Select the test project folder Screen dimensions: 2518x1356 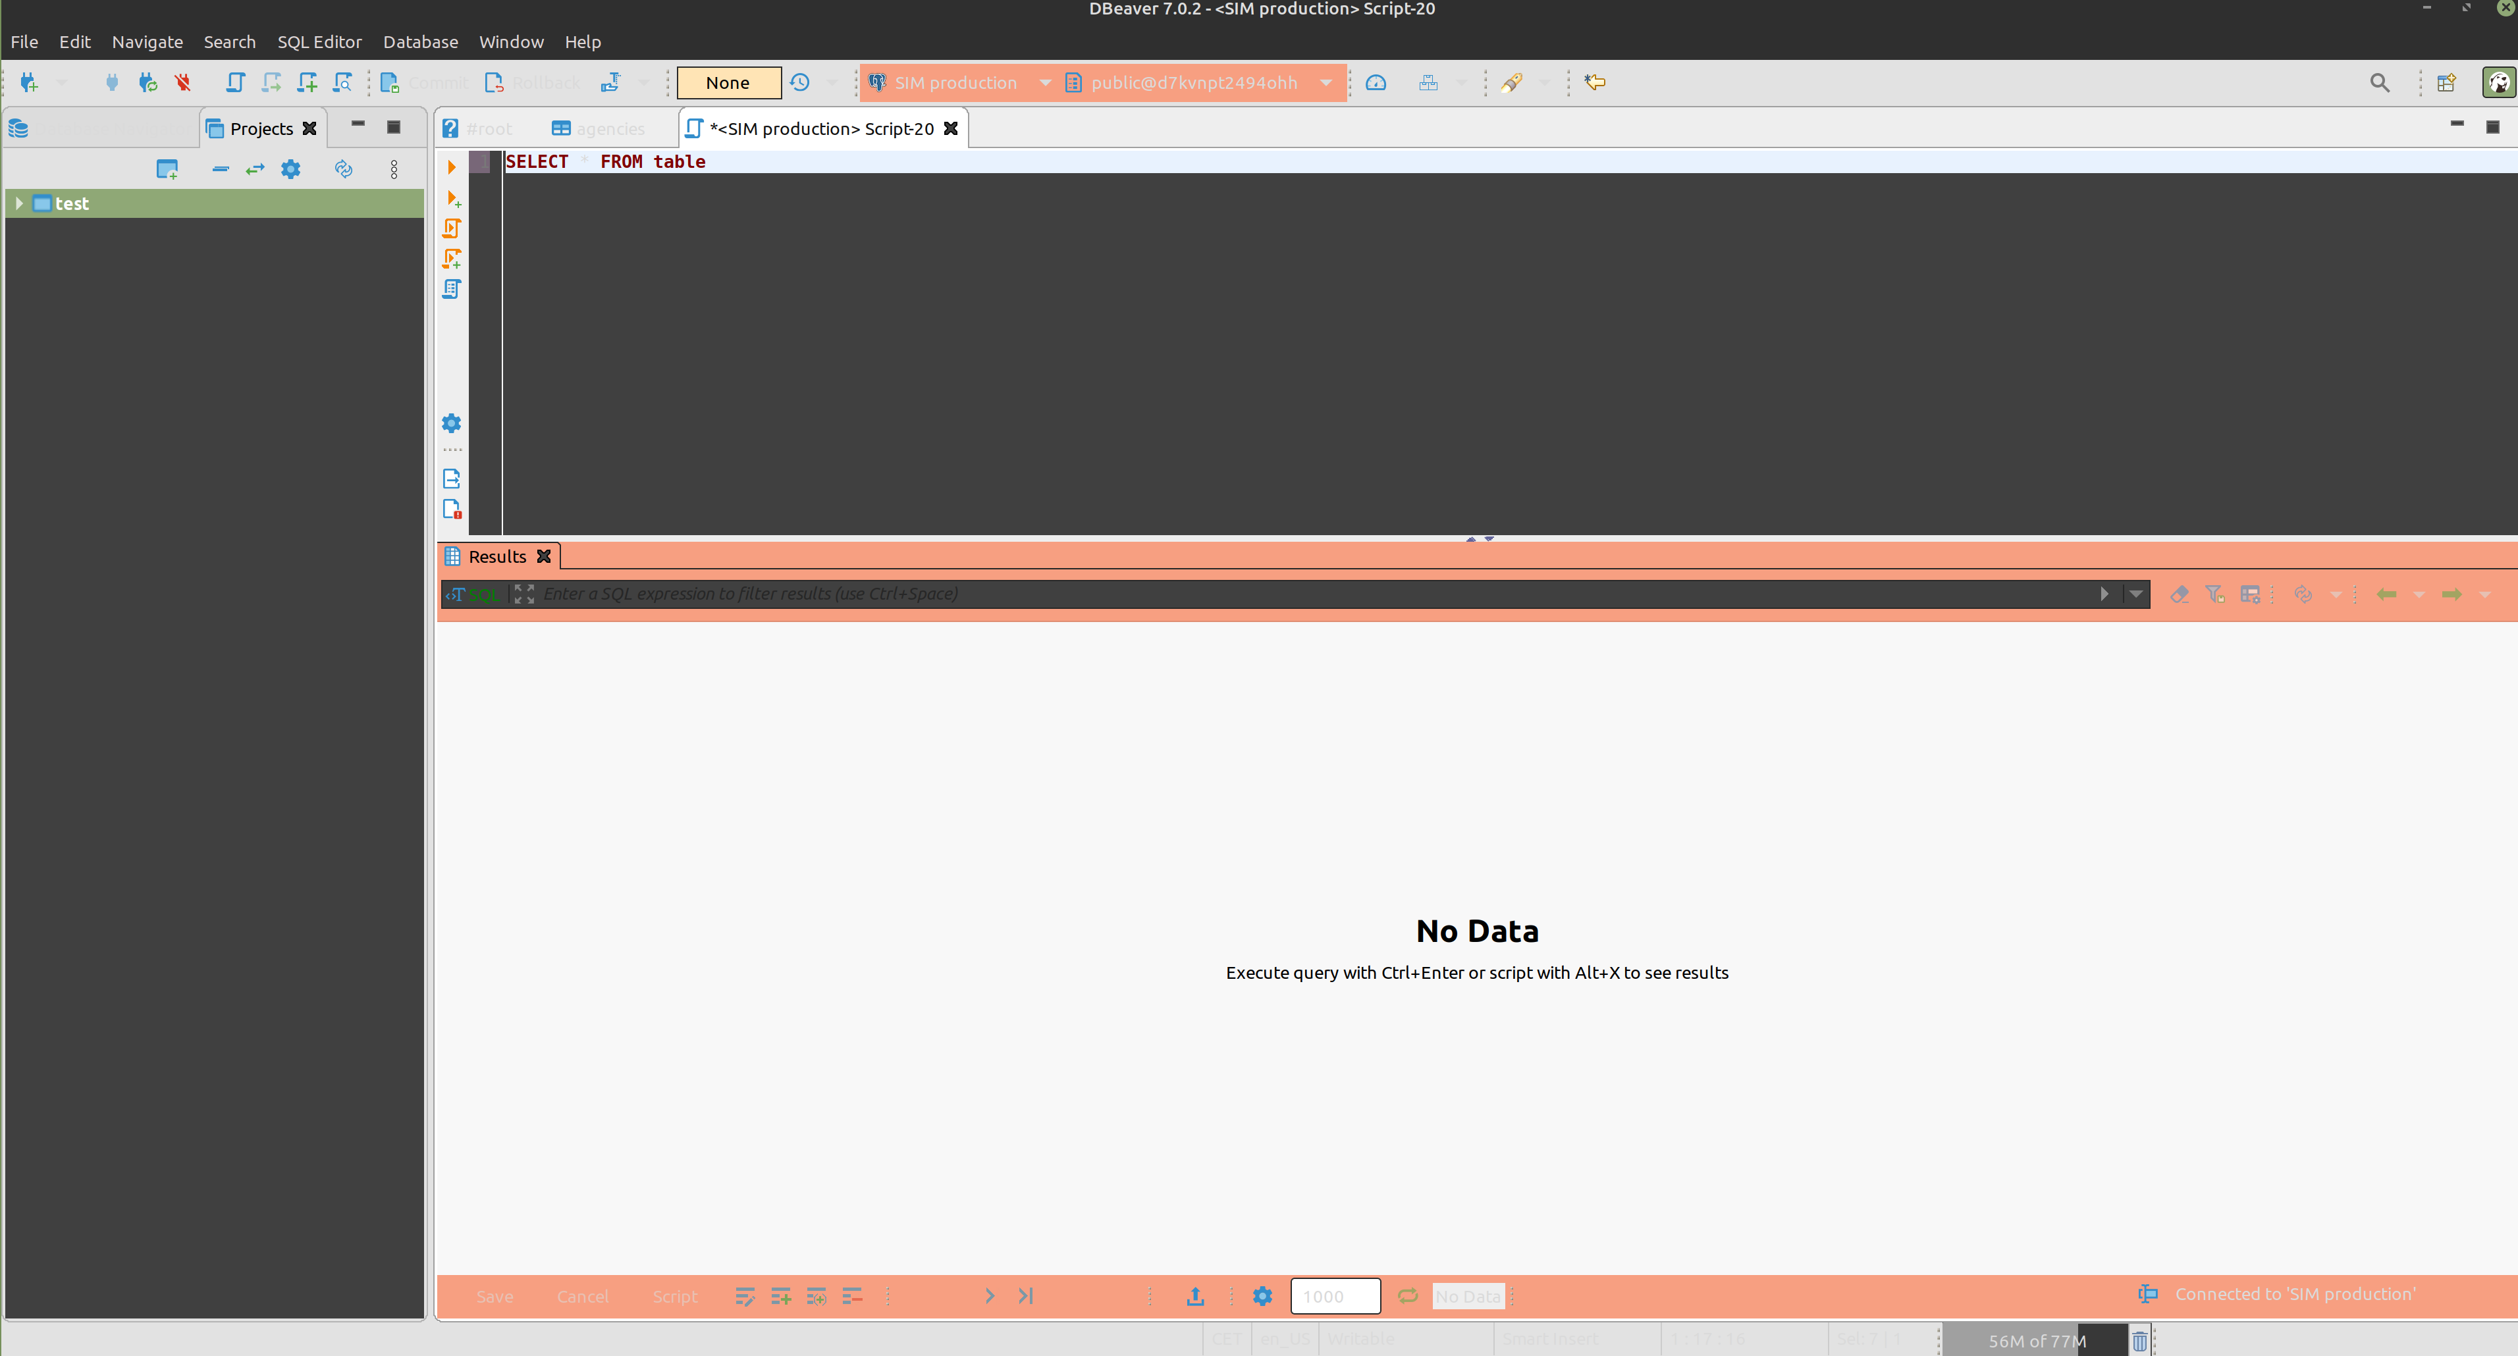71,203
